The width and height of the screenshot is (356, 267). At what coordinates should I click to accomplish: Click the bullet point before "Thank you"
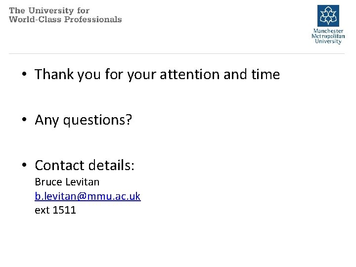pyautogui.click(x=24, y=75)
